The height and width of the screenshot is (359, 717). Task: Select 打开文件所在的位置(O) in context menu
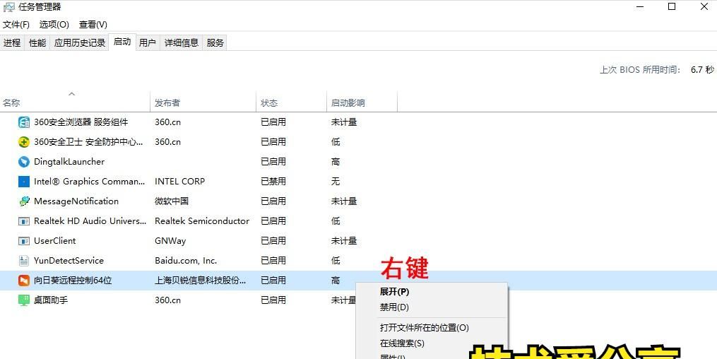425,327
